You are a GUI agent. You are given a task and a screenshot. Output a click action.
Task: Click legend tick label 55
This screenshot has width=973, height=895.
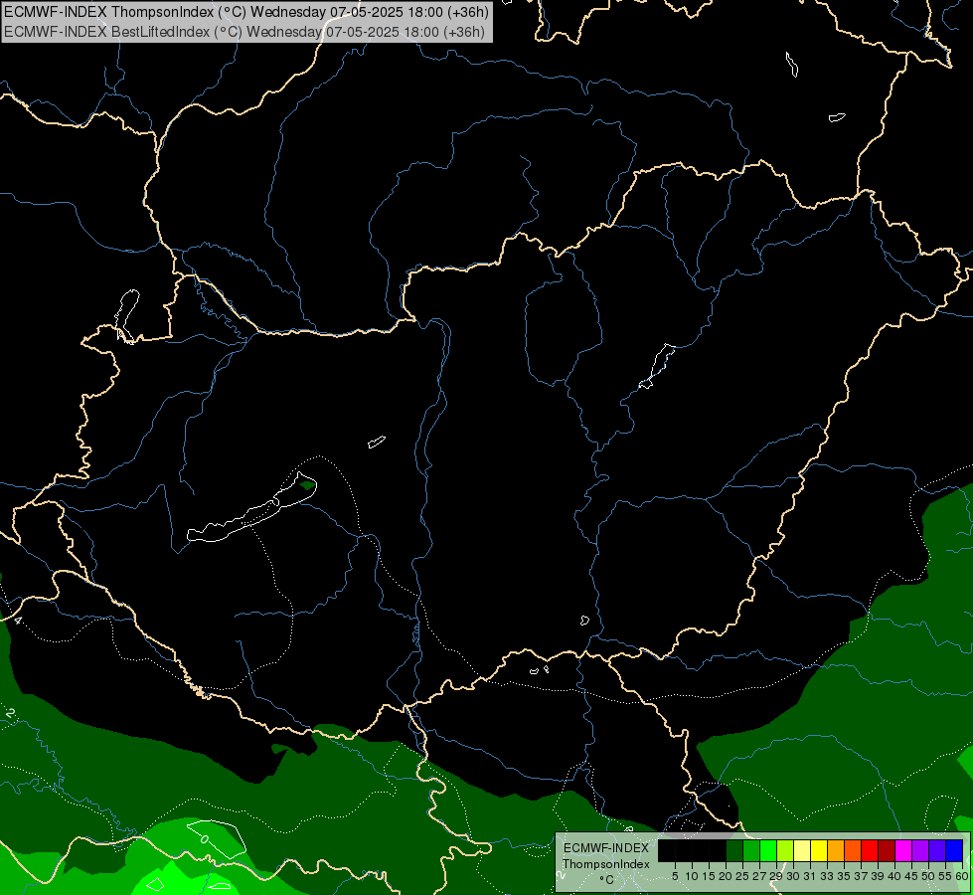point(945,876)
